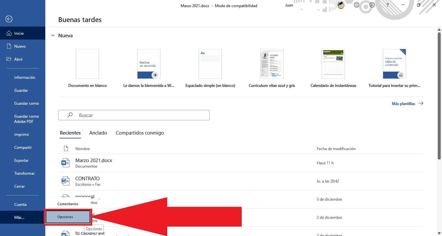Open Calendario de instantáneas template
This screenshot has width=442, height=236.
333,64
